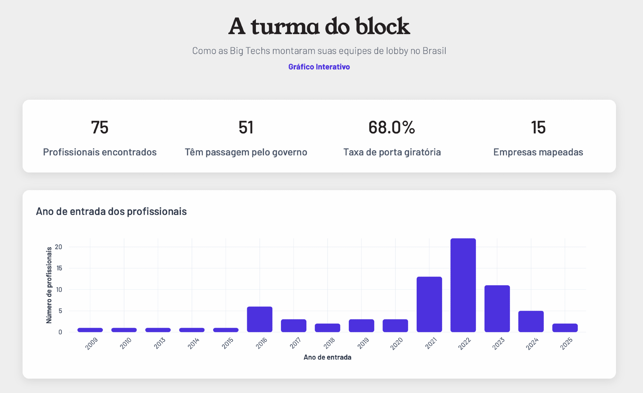Select the 2024 bar
This screenshot has height=393, width=643.
[531, 321]
